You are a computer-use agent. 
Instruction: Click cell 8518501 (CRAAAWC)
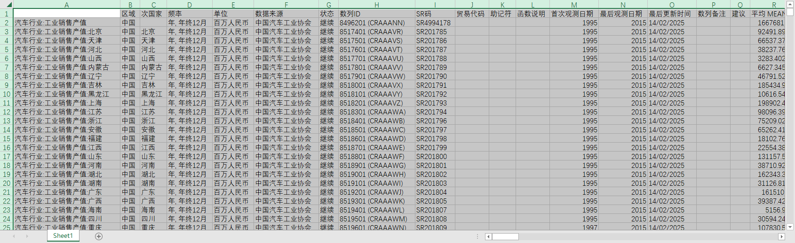point(376,129)
